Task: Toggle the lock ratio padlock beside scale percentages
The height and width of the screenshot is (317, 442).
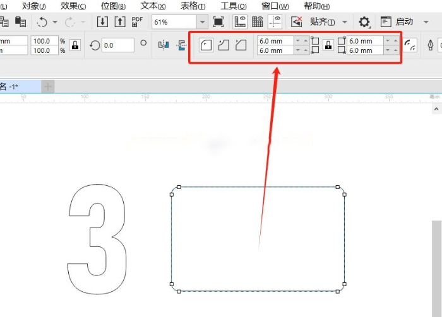Action: pyautogui.click(x=75, y=45)
